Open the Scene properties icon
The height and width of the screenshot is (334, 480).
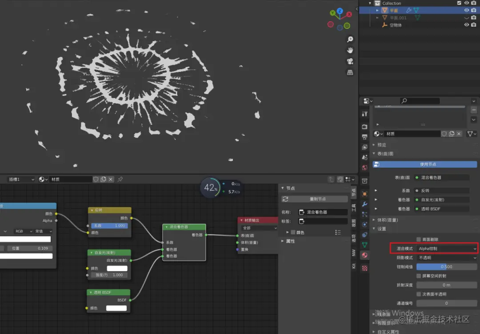[364, 157]
